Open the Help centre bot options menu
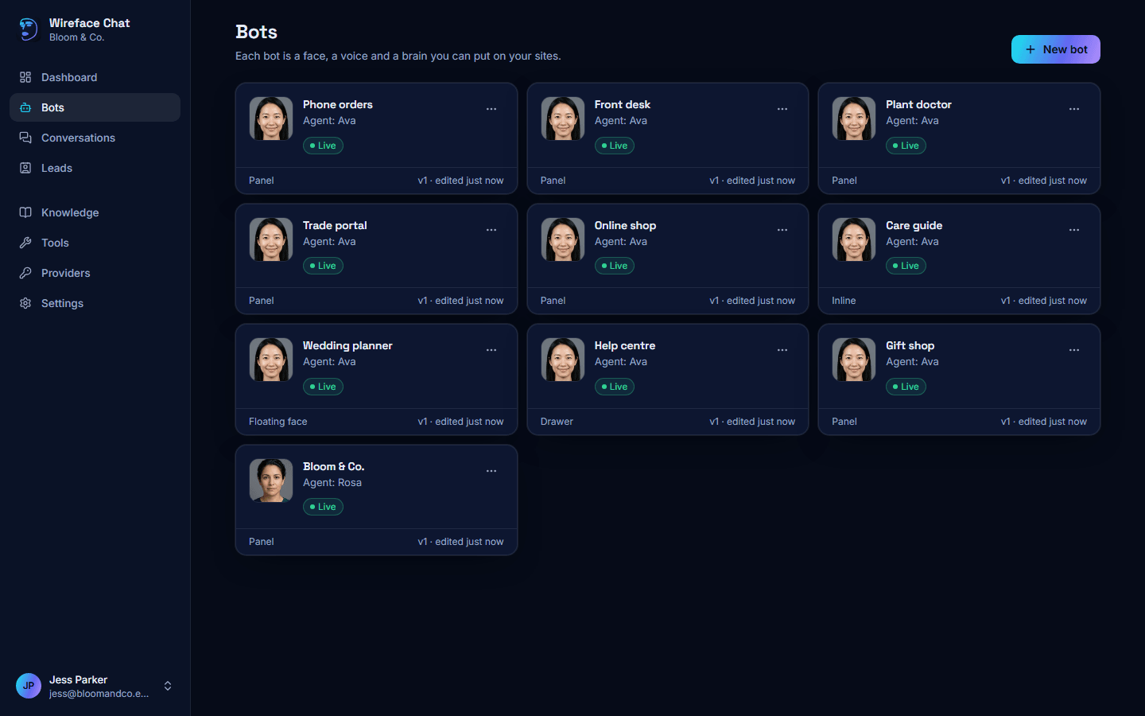Viewport: 1145px width, 716px height. click(x=782, y=350)
